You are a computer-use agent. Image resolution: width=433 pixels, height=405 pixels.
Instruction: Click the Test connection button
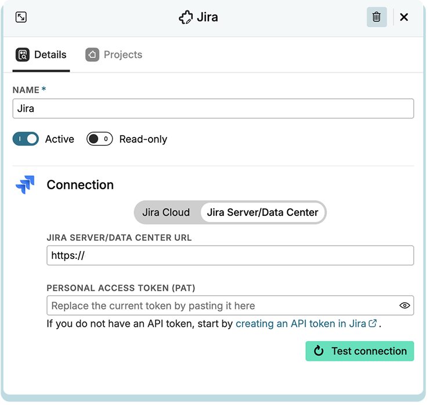(359, 351)
